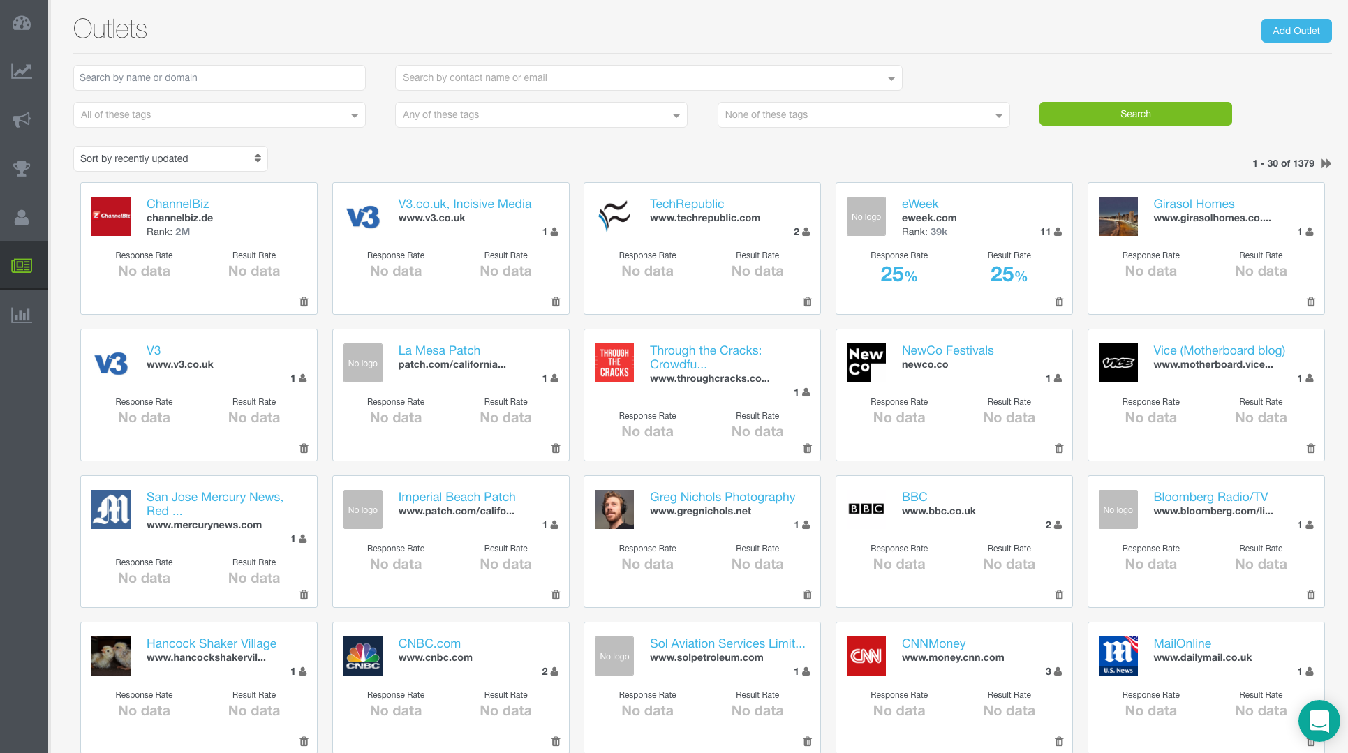Delete the ChannelBiz outlet via trash icon
1348x753 pixels.
pos(304,301)
